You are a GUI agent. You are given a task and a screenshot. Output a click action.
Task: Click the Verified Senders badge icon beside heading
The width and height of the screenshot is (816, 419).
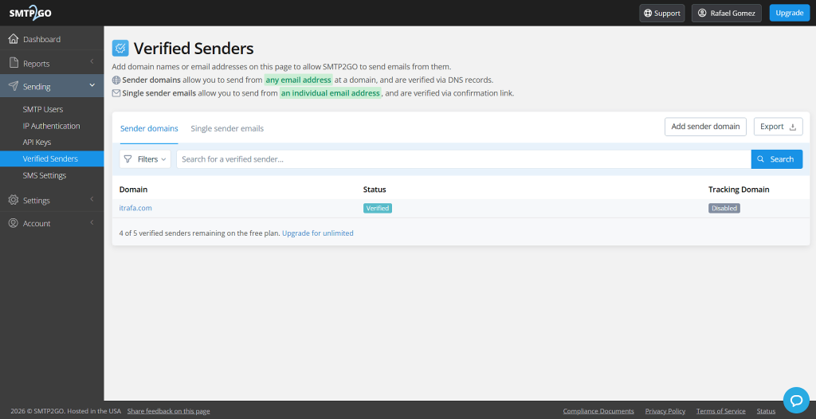click(x=120, y=49)
